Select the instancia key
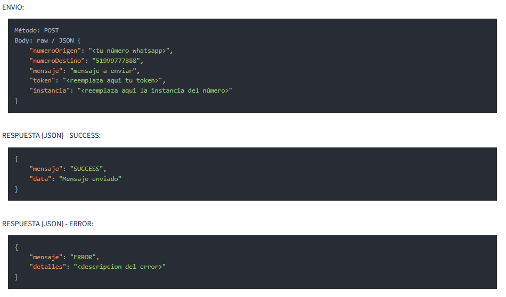 [50, 91]
